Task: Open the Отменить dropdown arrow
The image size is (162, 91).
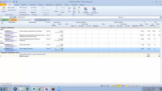Action: coord(28,8)
